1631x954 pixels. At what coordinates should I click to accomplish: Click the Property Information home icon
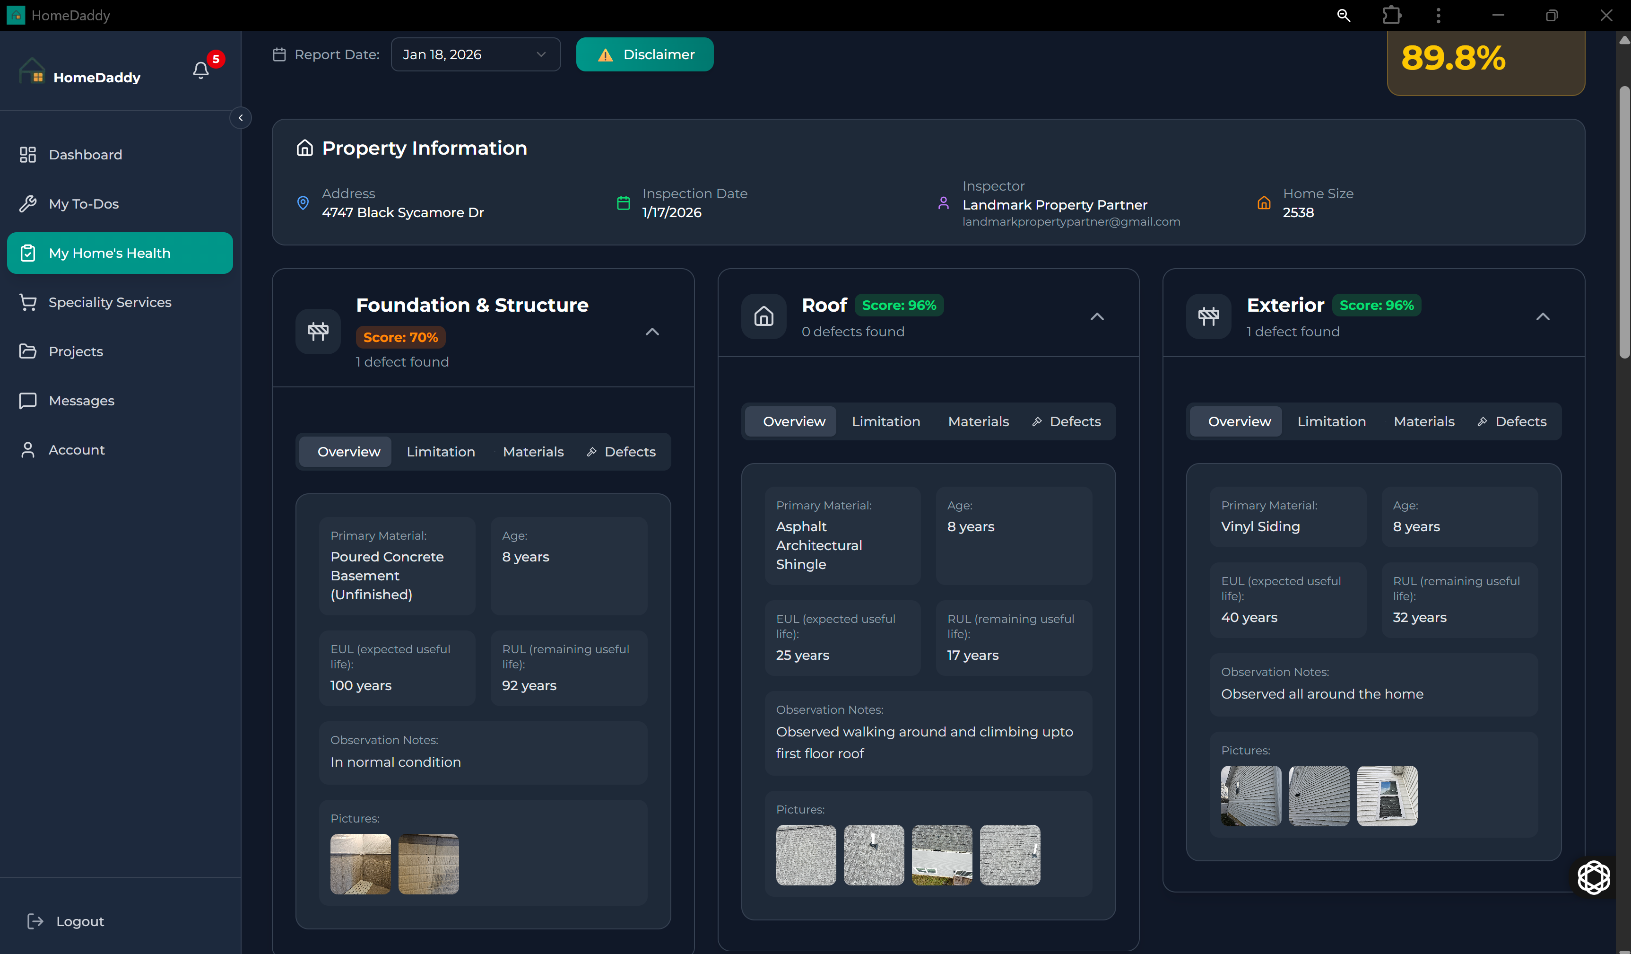pyautogui.click(x=305, y=148)
